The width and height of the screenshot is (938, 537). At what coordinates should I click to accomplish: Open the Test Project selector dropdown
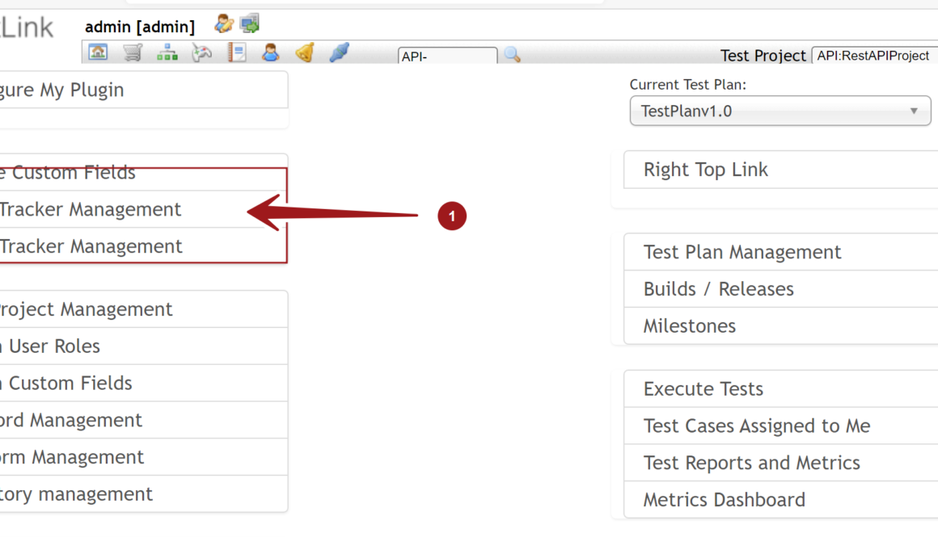click(873, 56)
